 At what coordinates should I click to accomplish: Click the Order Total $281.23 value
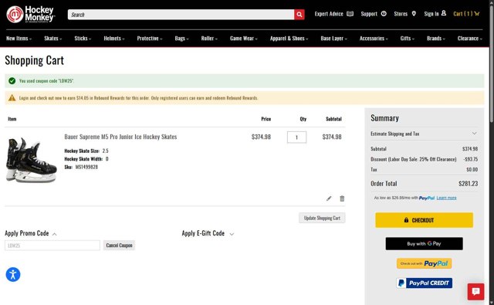pyautogui.click(x=469, y=183)
